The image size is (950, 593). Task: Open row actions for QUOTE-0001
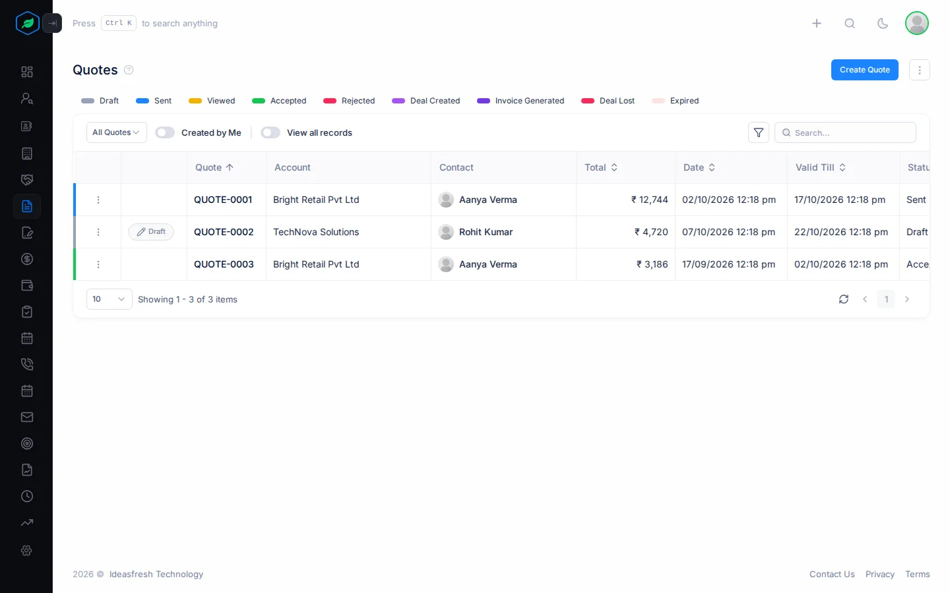point(98,200)
